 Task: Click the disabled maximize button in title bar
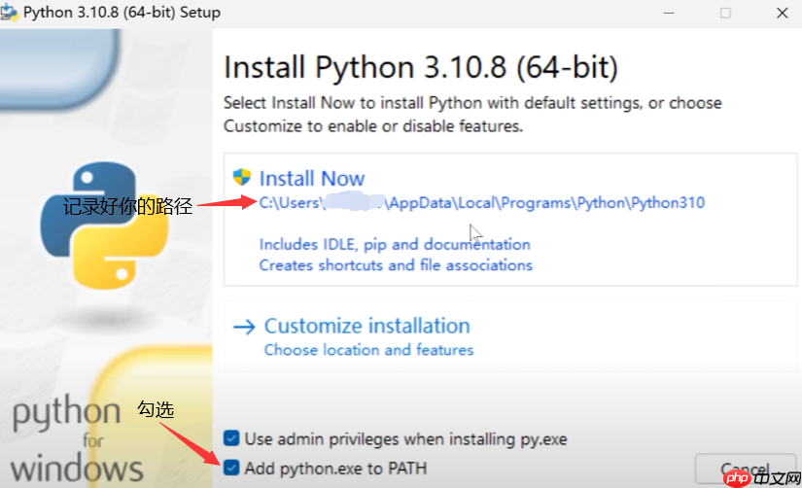[725, 13]
